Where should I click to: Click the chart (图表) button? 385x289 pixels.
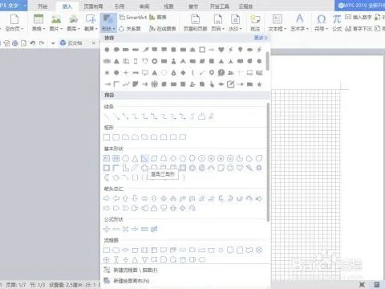tap(158, 18)
